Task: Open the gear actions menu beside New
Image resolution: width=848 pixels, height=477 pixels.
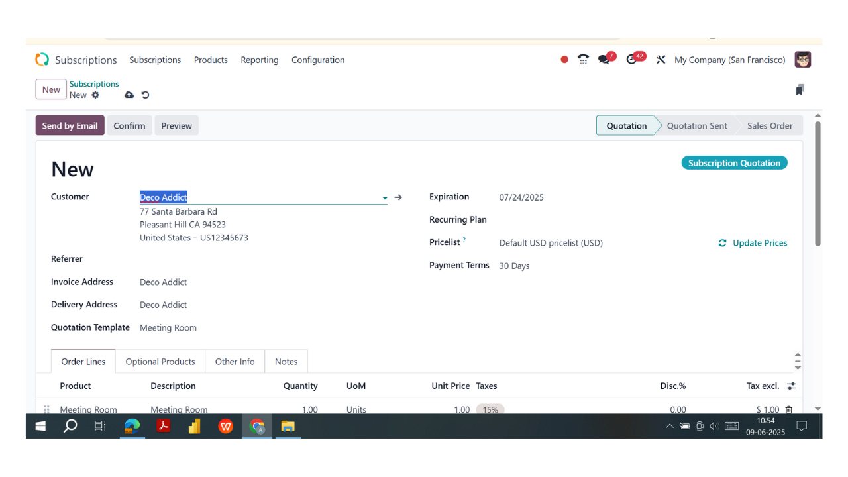Action: (x=95, y=95)
